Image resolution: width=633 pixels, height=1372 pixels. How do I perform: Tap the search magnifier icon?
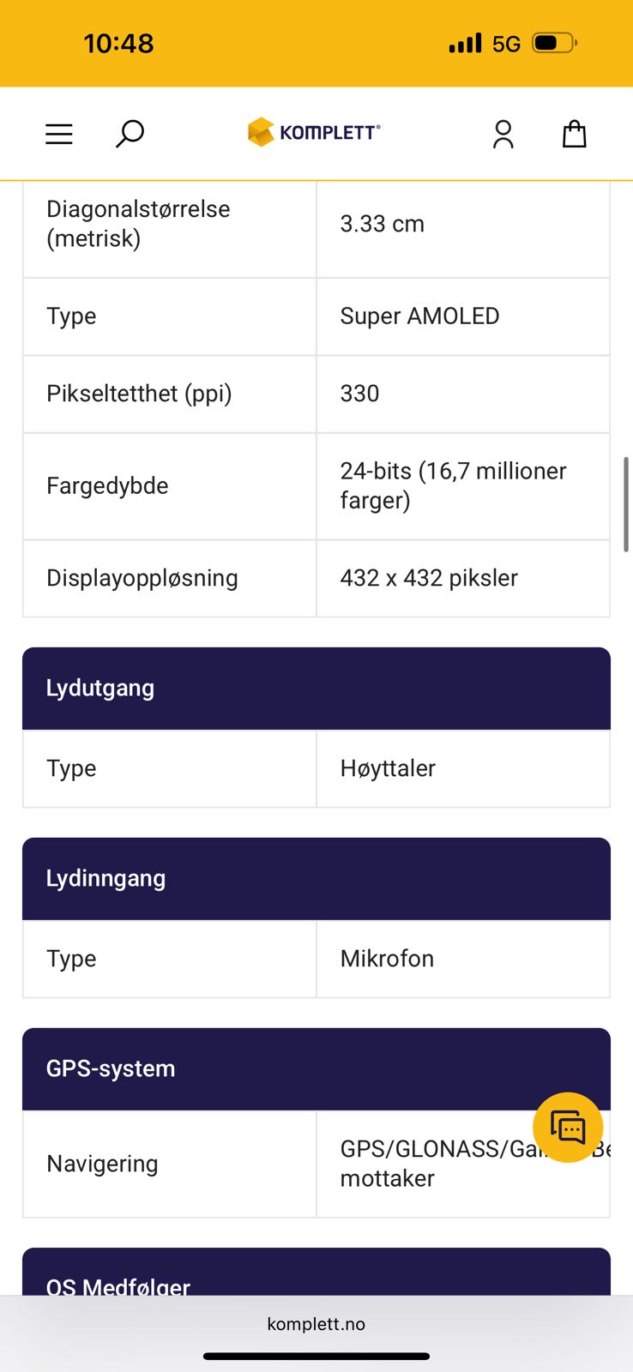coord(130,134)
